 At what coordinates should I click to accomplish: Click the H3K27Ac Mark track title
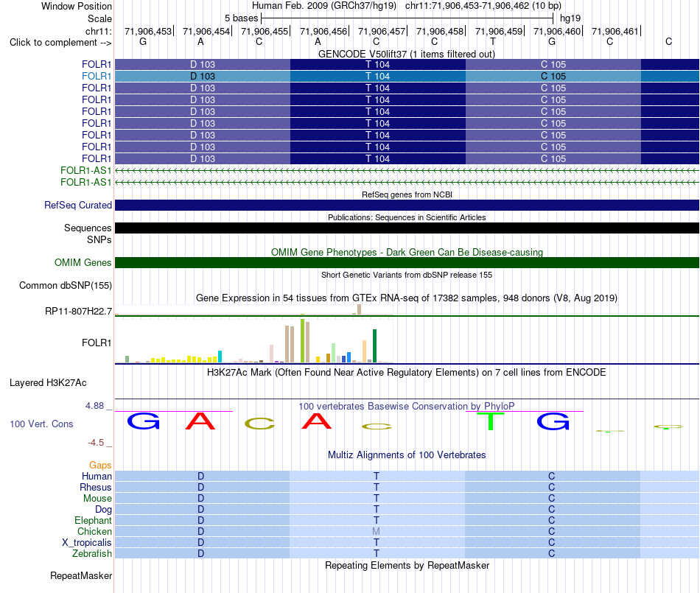pyautogui.click(x=407, y=373)
